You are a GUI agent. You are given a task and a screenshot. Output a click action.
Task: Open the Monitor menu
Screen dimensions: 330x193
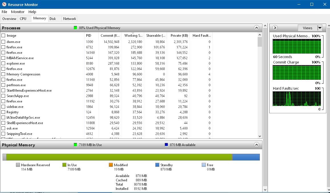pyautogui.click(x=18, y=12)
